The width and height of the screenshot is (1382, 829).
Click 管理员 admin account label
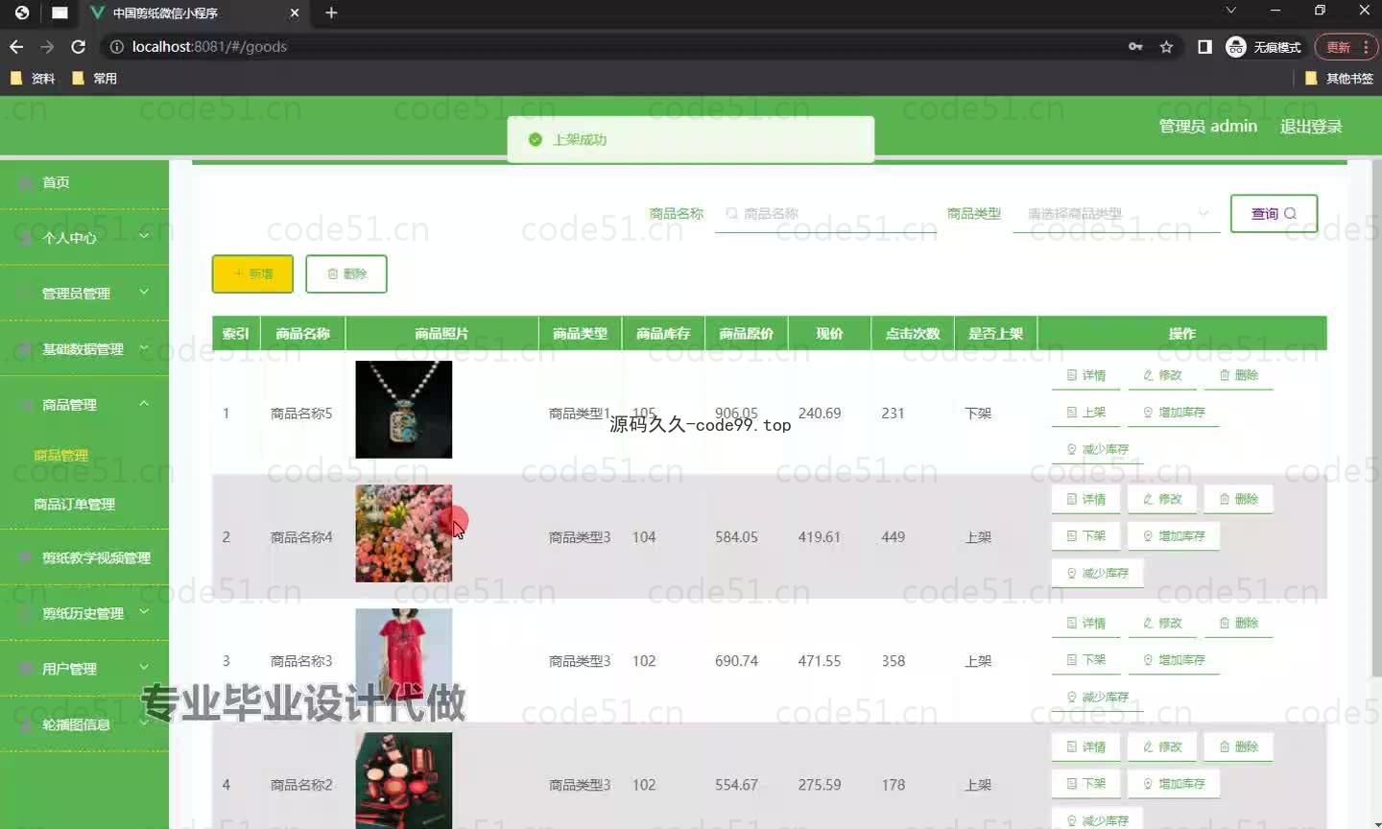point(1207,127)
